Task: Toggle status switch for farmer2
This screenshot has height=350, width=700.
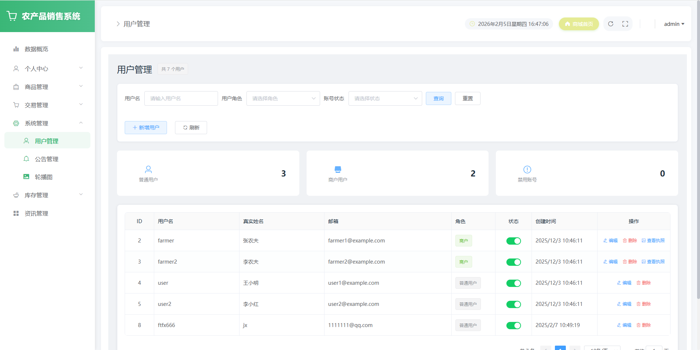Action: coord(513,262)
